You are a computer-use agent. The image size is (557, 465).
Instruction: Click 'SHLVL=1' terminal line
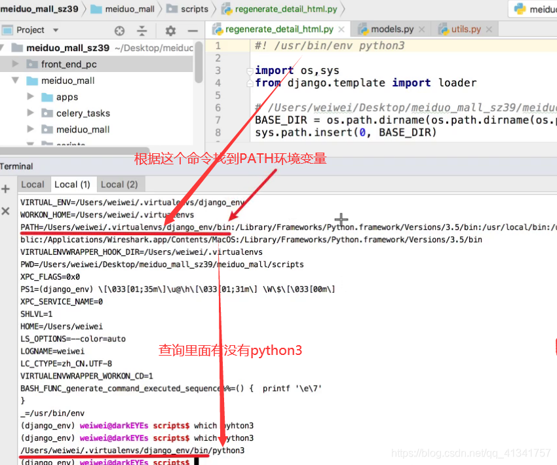click(36, 314)
